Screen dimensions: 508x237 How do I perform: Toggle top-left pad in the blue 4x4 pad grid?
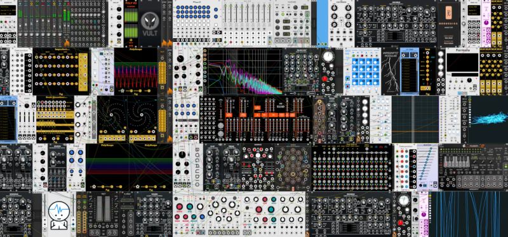(x=356, y=61)
